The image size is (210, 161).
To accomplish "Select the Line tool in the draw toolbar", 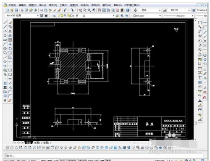I will (5, 23).
